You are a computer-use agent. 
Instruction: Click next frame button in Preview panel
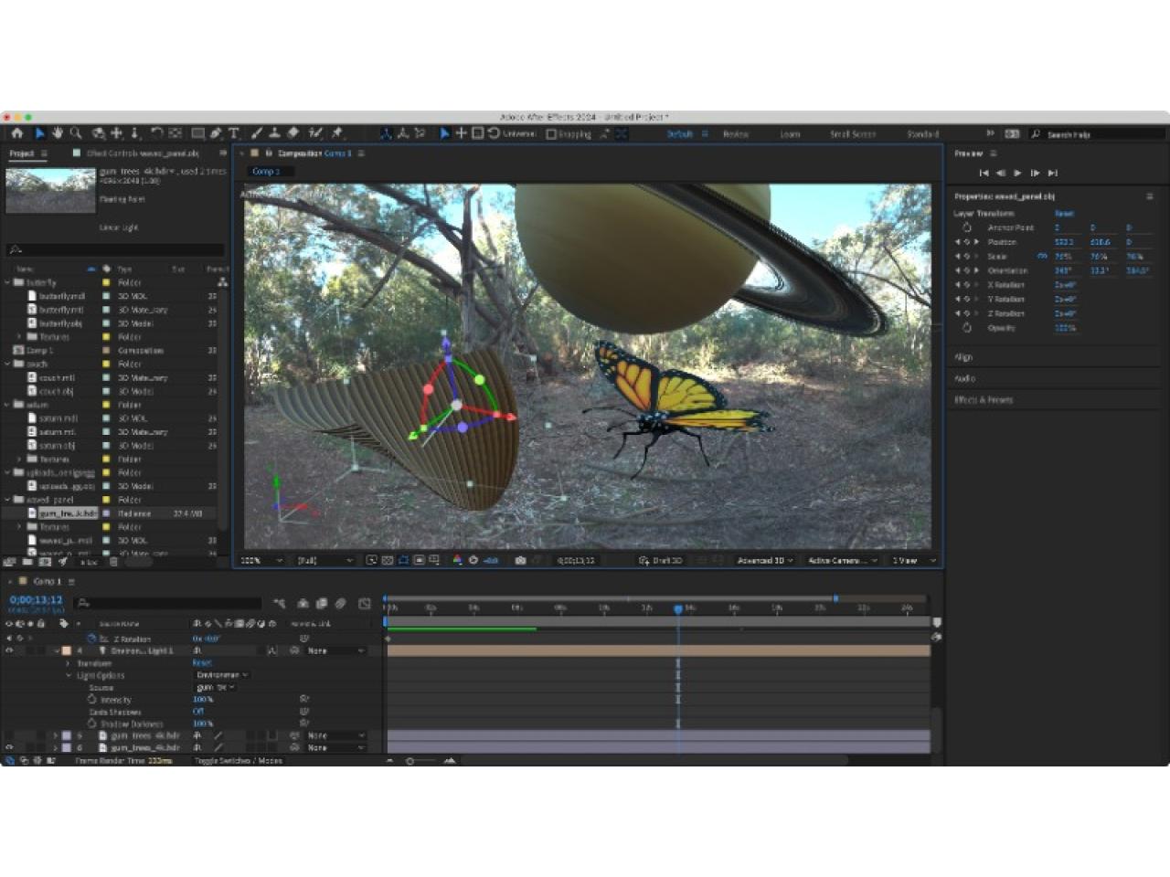(x=1035, y=173)
